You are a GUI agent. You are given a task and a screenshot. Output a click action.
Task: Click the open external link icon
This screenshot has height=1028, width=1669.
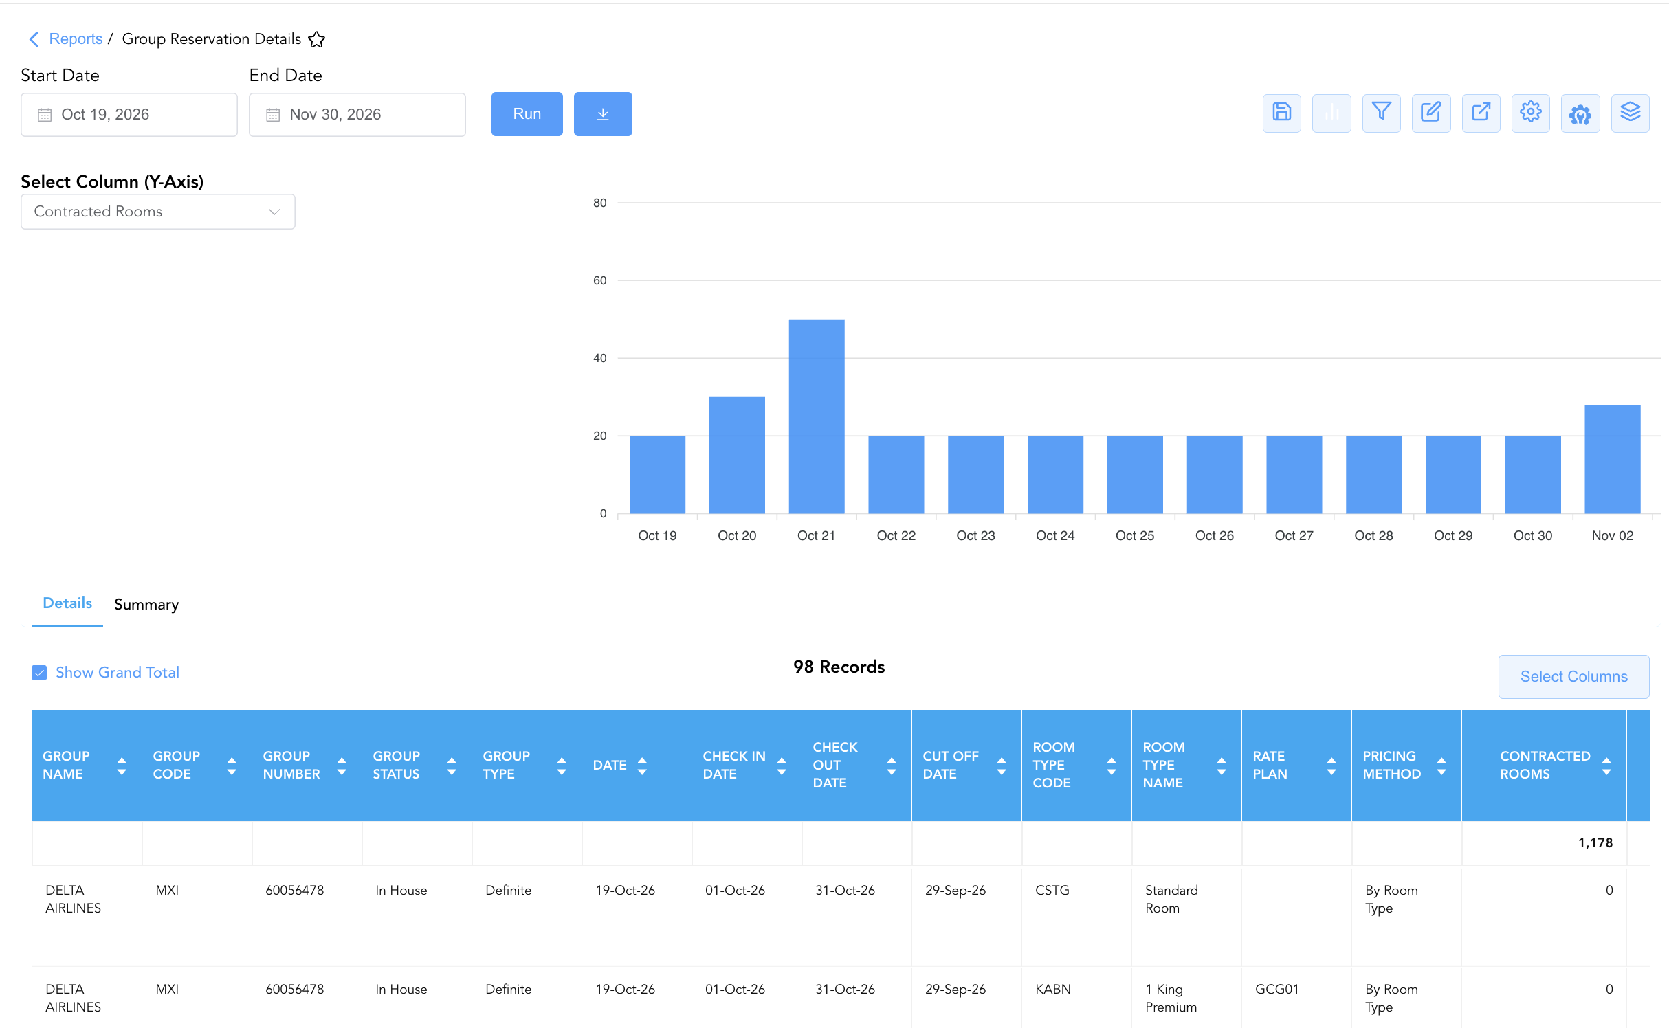point(1481,113)
